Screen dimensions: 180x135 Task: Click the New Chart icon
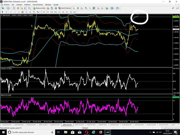tap(2, 8)
